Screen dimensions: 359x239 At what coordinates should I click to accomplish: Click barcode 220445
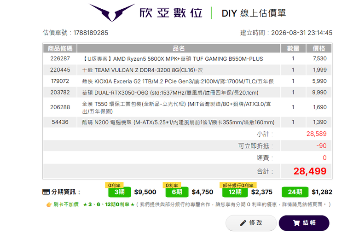60,70
